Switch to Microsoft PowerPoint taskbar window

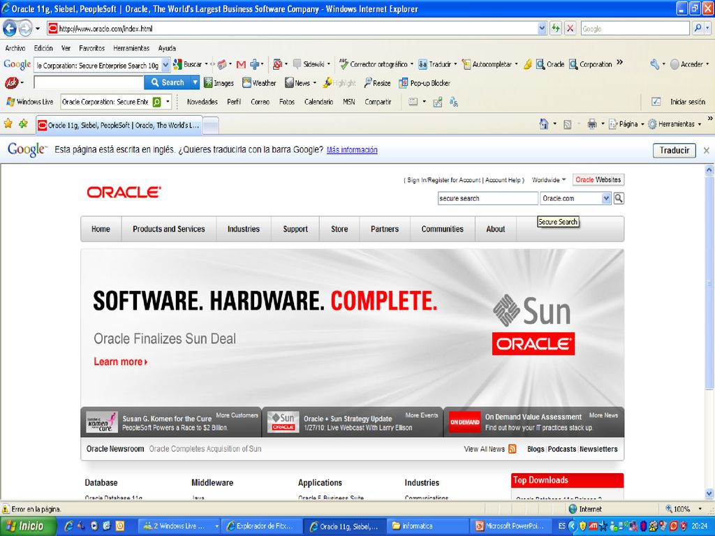click(x=512, y=526)
